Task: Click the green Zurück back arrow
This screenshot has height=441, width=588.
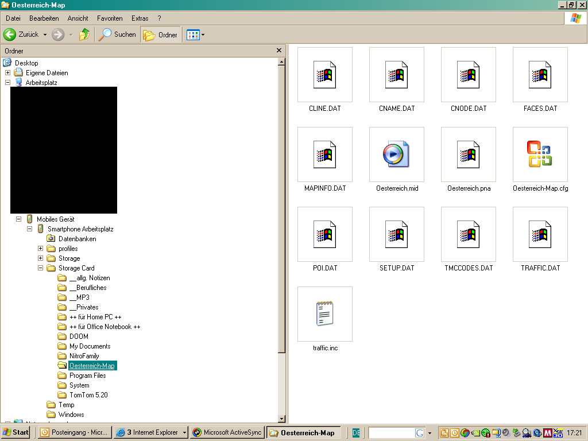Action: 10,34
